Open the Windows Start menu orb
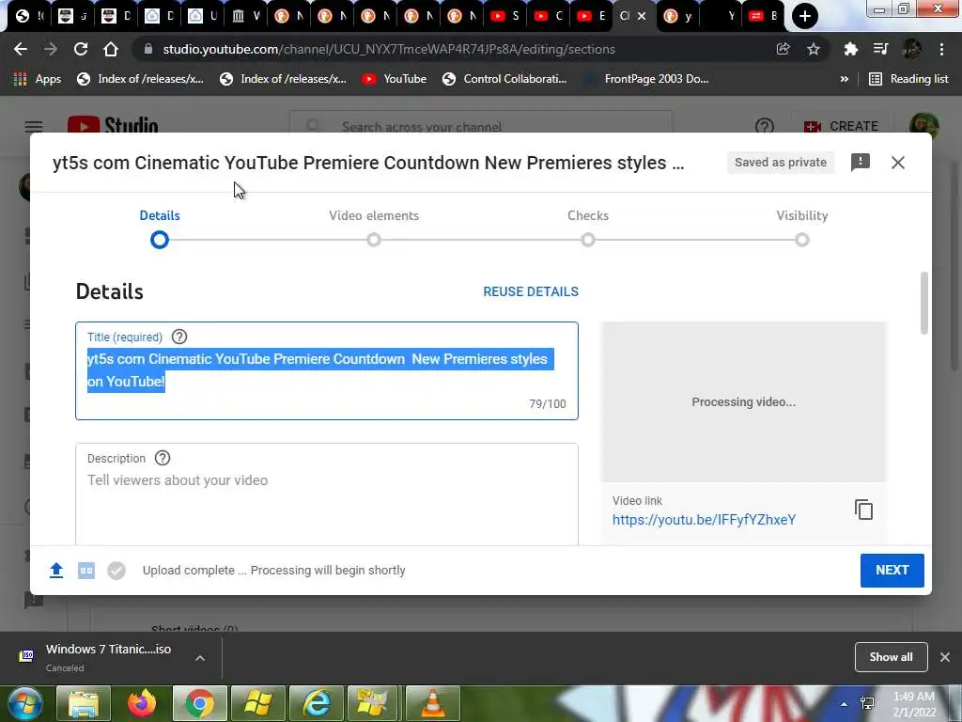The image size is (962, 722). click(24, 703)
